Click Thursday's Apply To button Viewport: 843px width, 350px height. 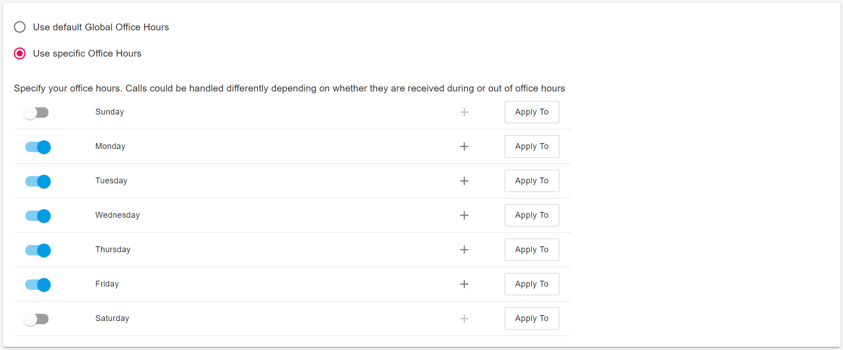(x=531, y=250)
